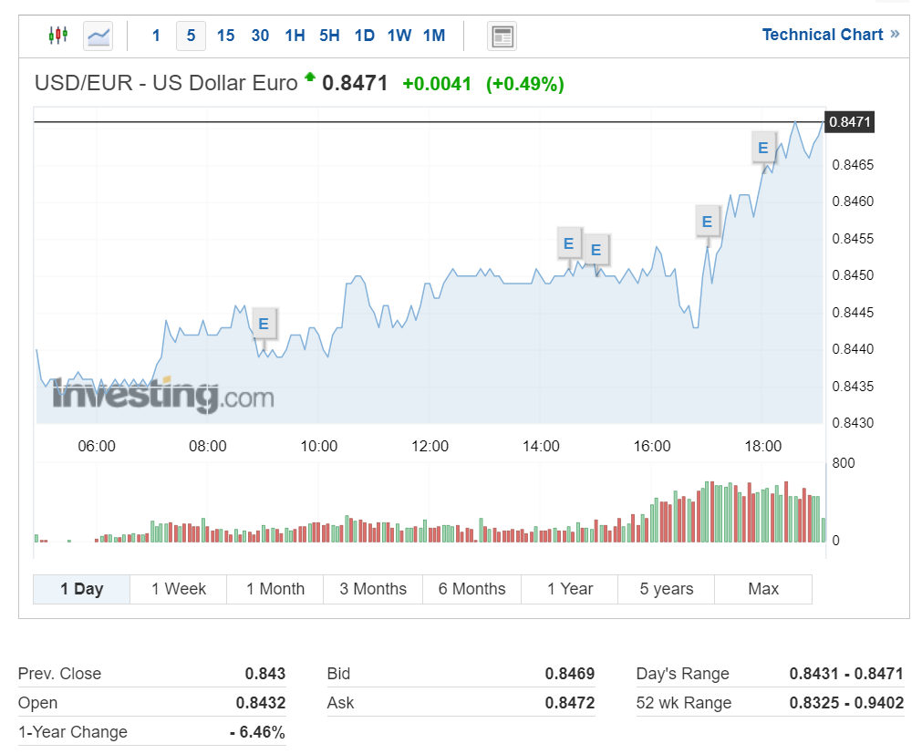Click the (+0.49%) percent change value
Image resolution: width=922 pixels, height=754 pixels.
525,84
